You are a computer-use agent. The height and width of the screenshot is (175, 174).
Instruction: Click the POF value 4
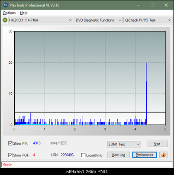(34, 155)
